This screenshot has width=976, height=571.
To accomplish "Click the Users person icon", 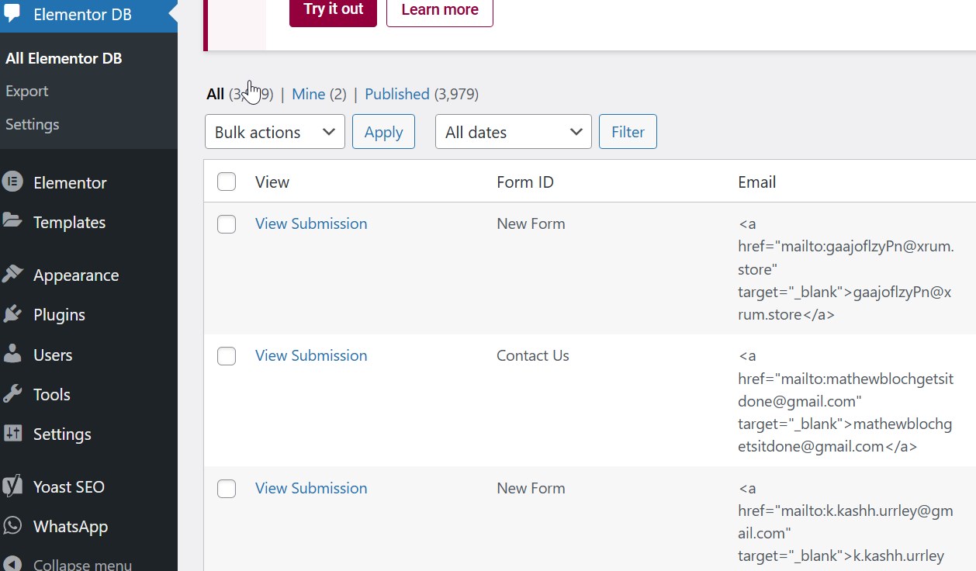I will 12,355.
